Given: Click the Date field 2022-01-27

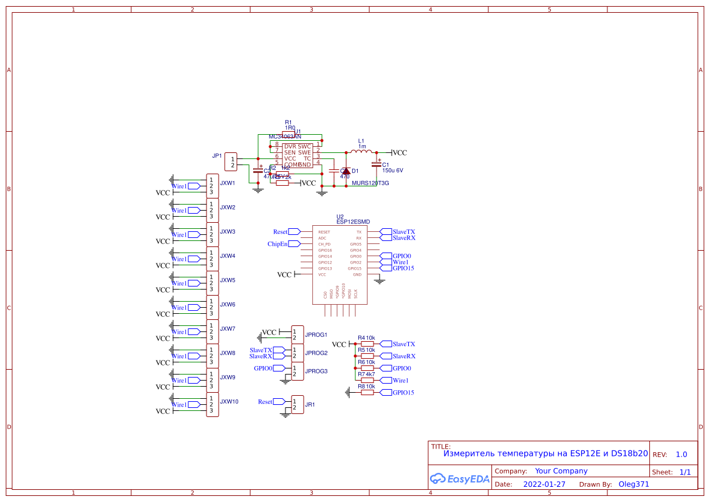Looking at the screenshot, I should pos(545,484).
